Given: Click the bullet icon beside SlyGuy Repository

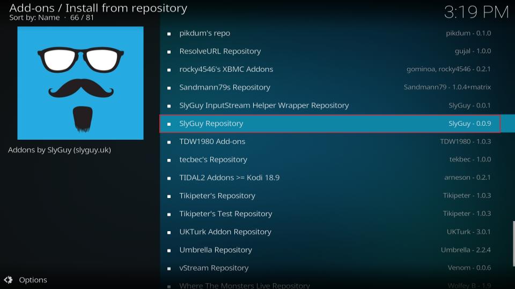Looking at the screenshot, I should point(169,124).
